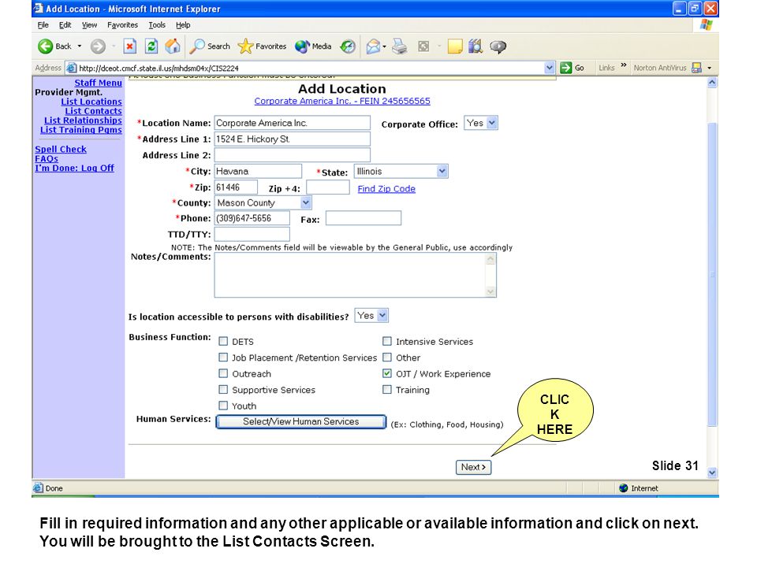The image size is (757, 567).
Task: Open the Staff Menu link
Action: [x=98, y=83]
